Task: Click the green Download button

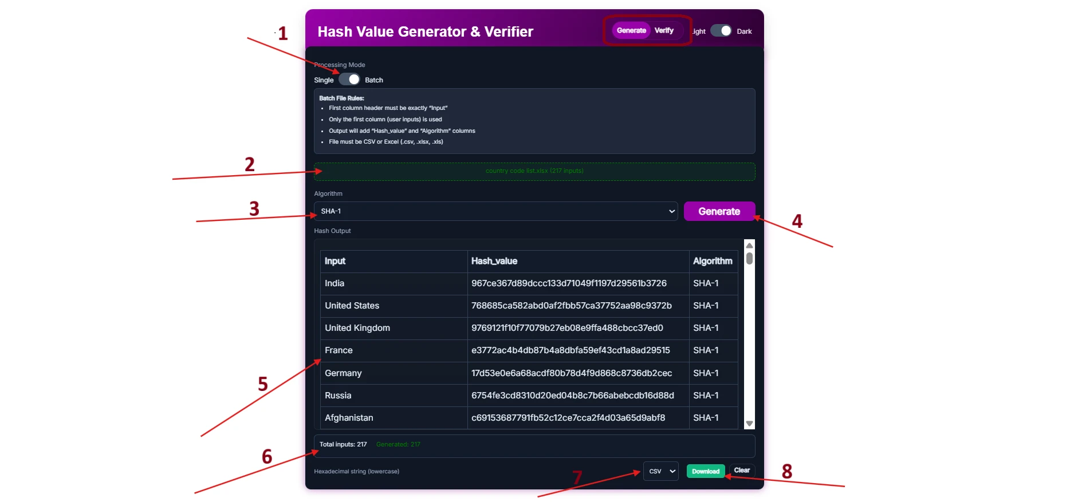Action: coord(706,471)
